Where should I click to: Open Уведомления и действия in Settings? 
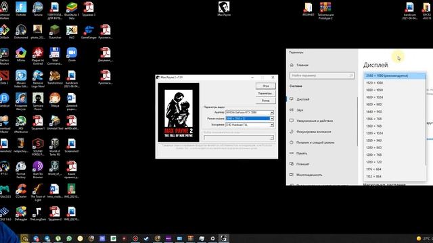322,121
